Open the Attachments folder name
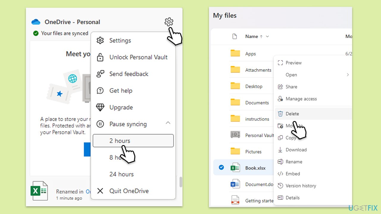The width and height of the screenshot is (381, 214). 258,70
